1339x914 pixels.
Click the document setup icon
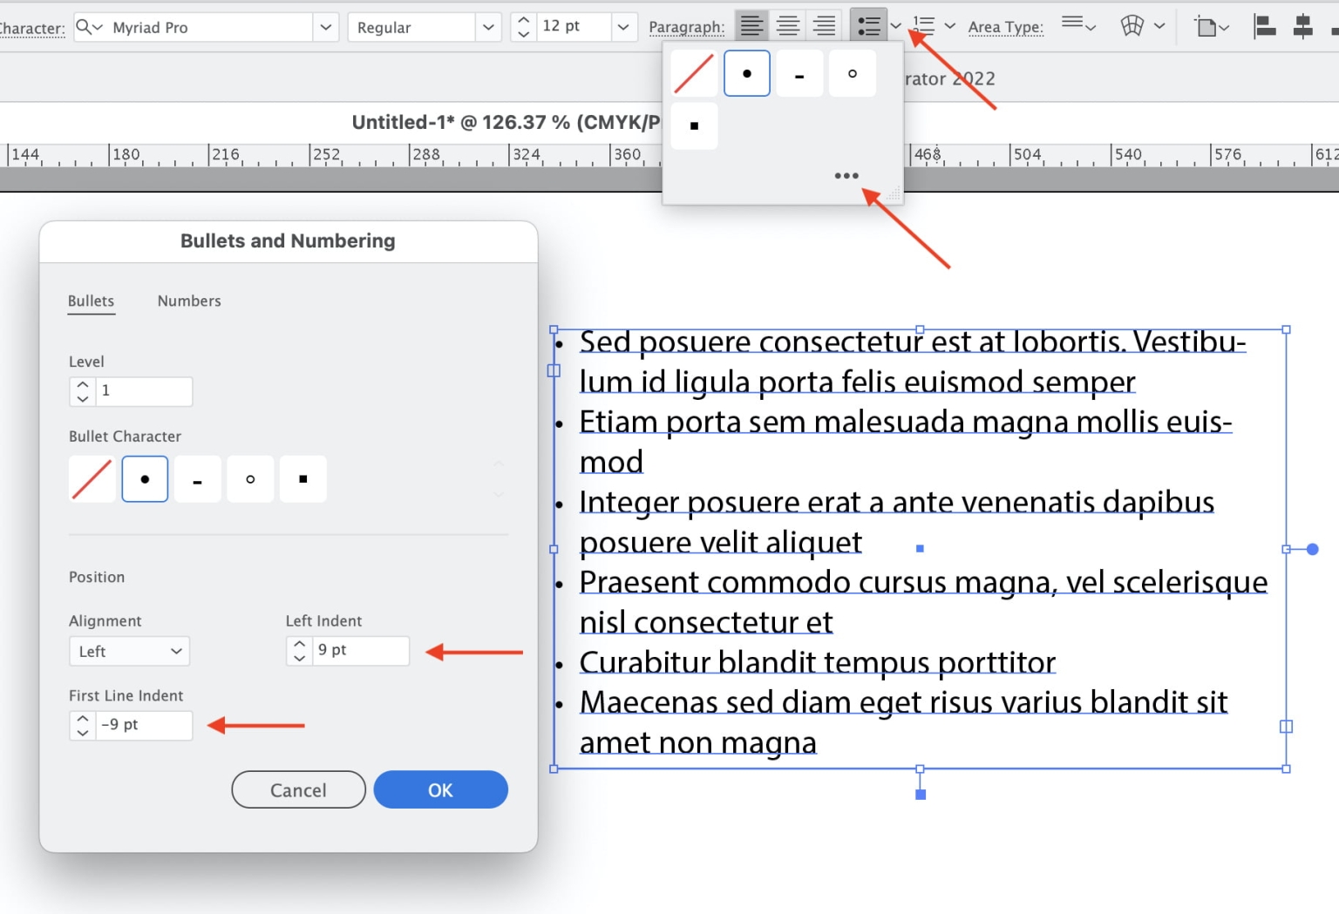(1207, 25)
